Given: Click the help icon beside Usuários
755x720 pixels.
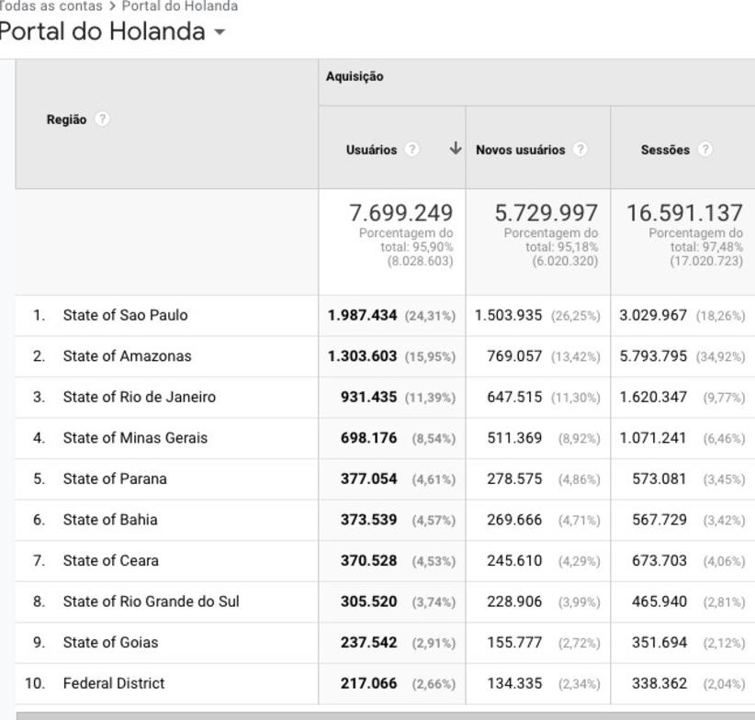Looking at the screenshot, I should pyautogui.click(x=412, y=150).
